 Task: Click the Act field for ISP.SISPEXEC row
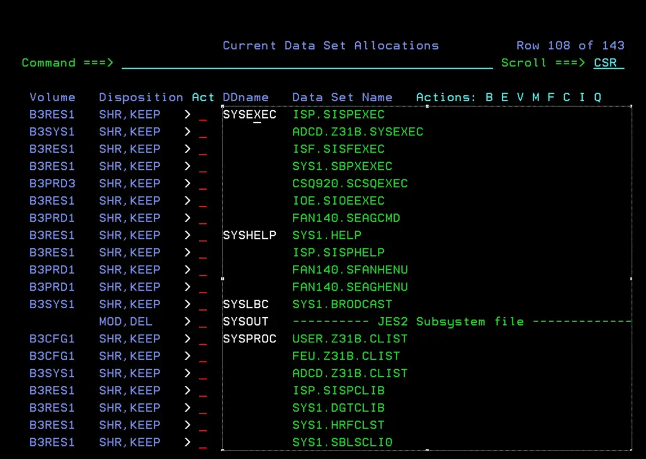point(203,115)
